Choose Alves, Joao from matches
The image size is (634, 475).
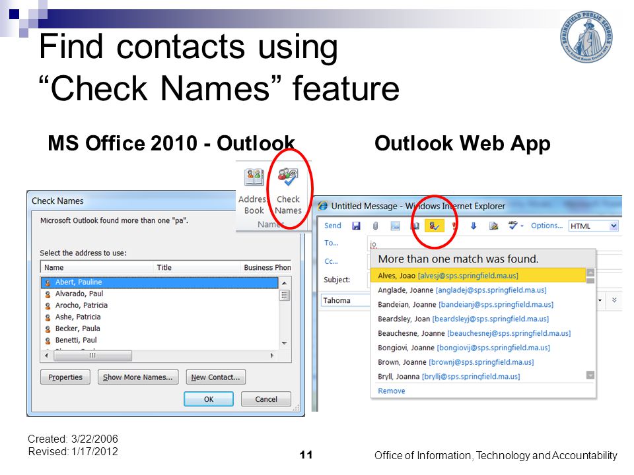tap(478, 276)
